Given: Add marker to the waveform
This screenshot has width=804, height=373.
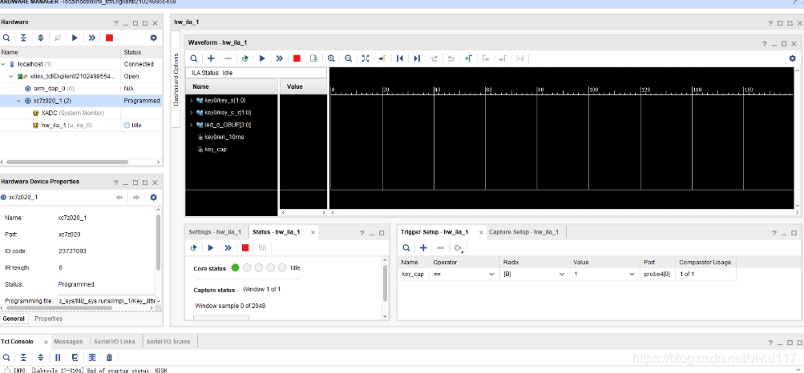Looking at the screenshot, I should [468, 58].
